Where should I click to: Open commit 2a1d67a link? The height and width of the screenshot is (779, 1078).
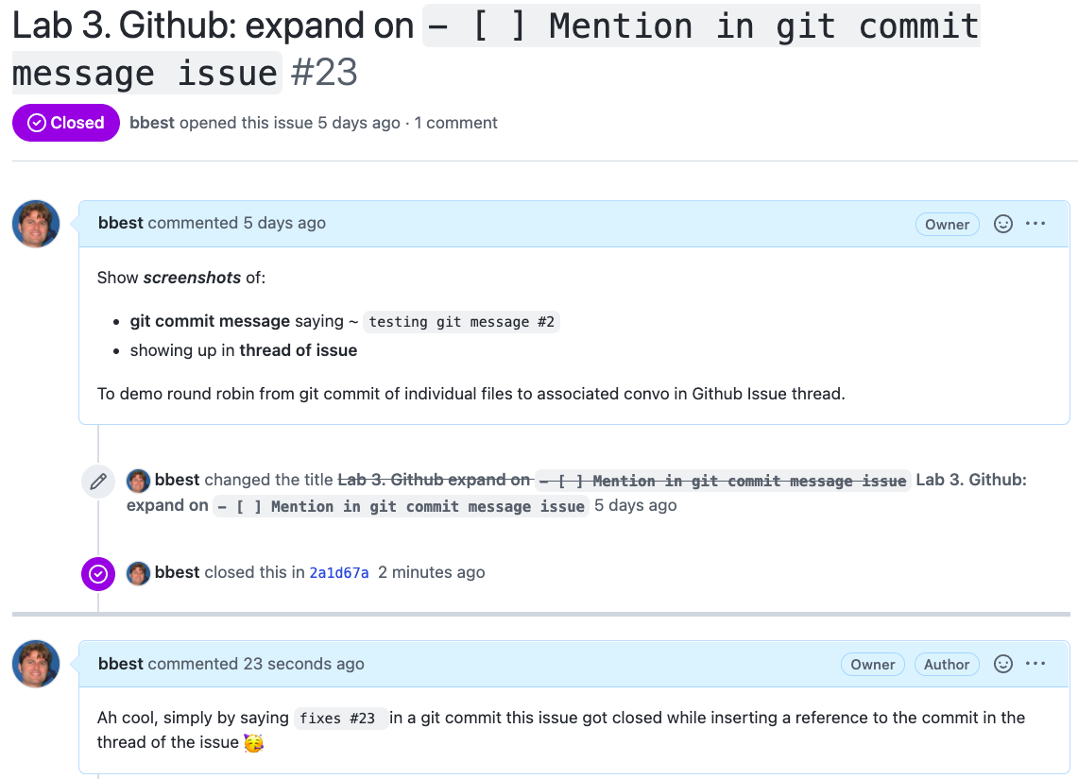pyautogui.click(x=339, y=573)
